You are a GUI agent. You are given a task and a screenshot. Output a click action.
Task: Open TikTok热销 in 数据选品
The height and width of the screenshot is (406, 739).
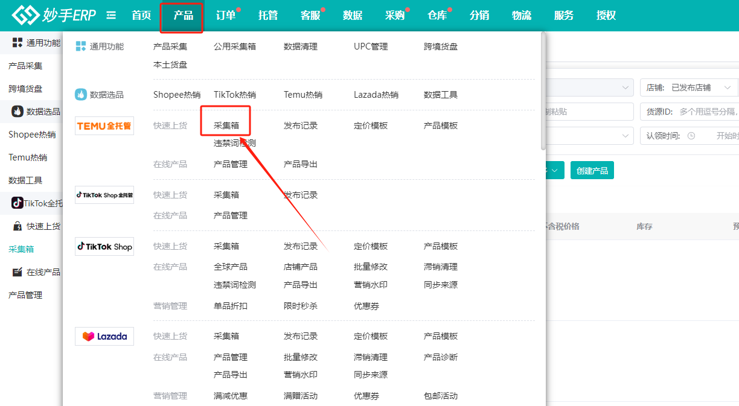[235, 95]
